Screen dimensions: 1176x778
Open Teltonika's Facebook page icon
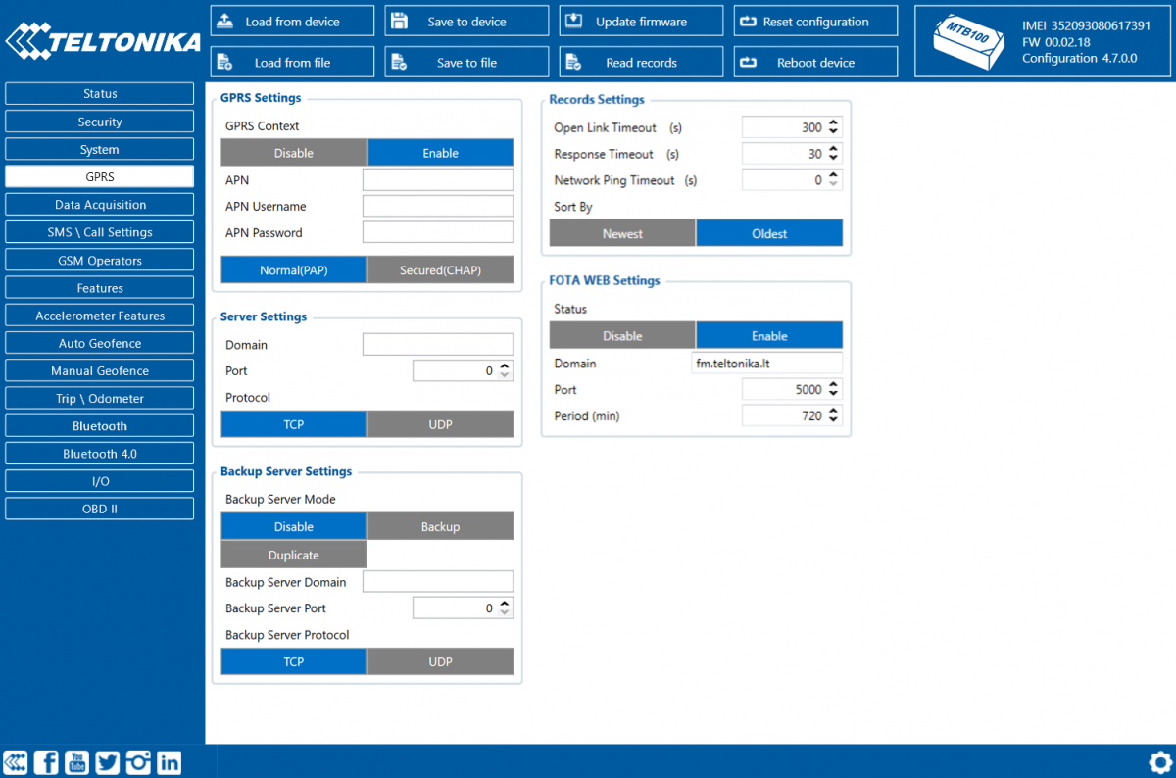(45, 761)
